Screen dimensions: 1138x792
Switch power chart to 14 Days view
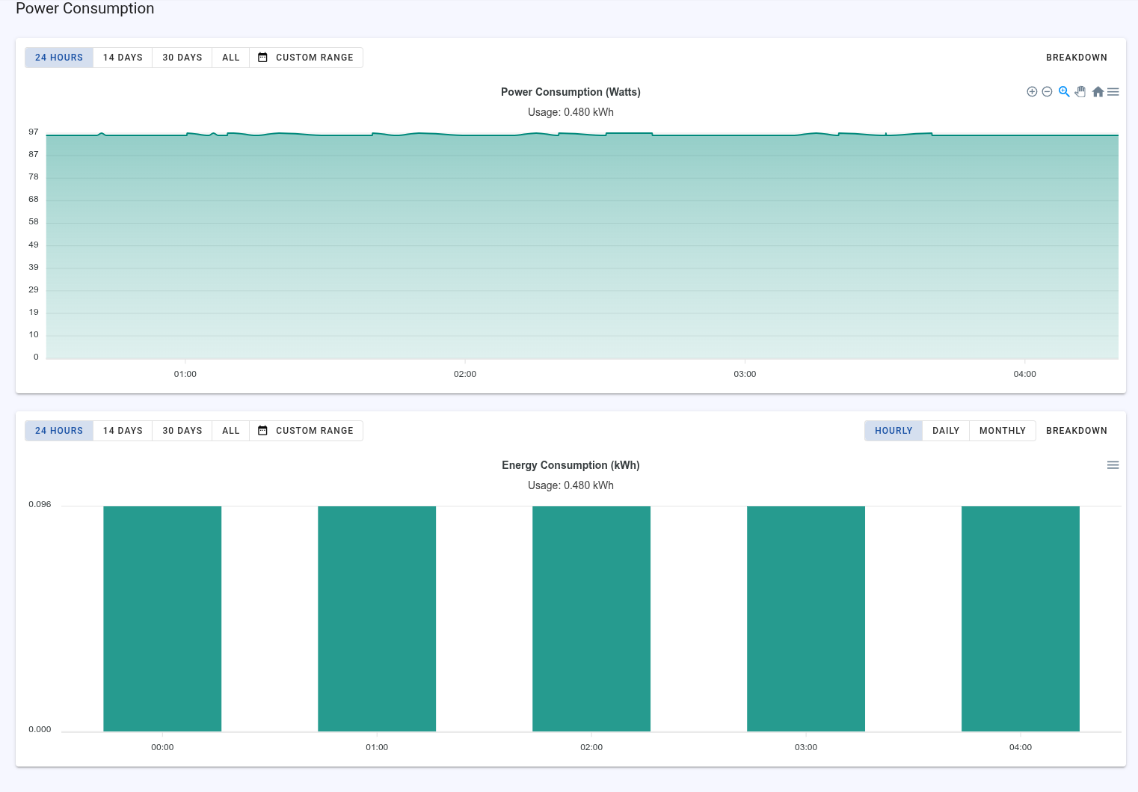tap(122, 57)
